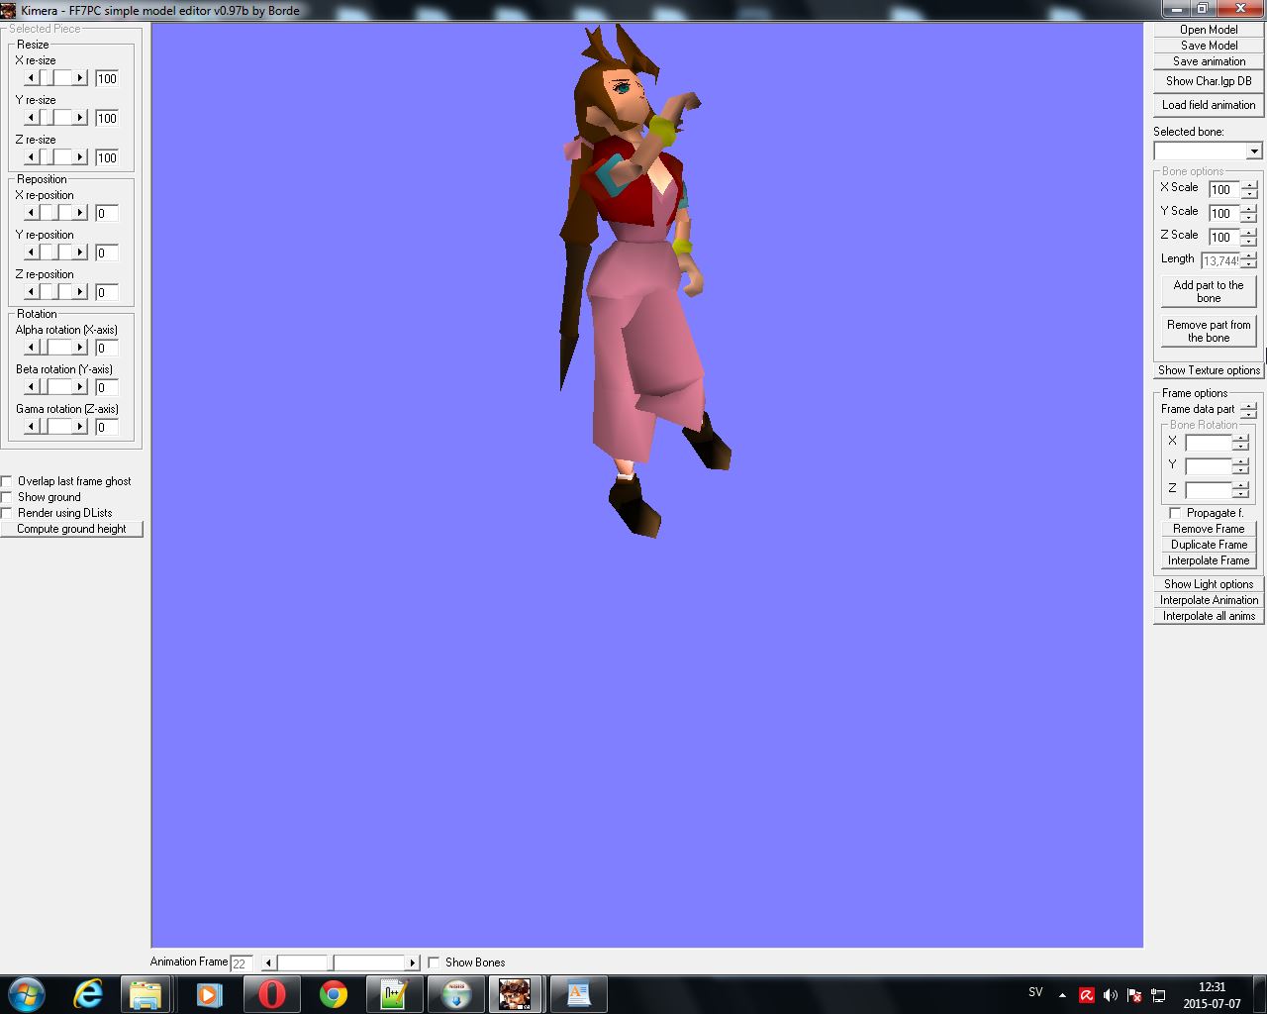
Task: Open the WordPad document taskbar icon
Action: point(577,994)
